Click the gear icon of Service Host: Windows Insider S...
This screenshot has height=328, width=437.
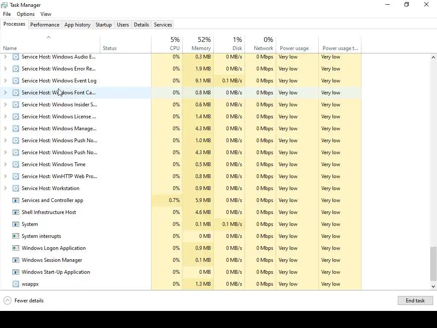point(16,105)
